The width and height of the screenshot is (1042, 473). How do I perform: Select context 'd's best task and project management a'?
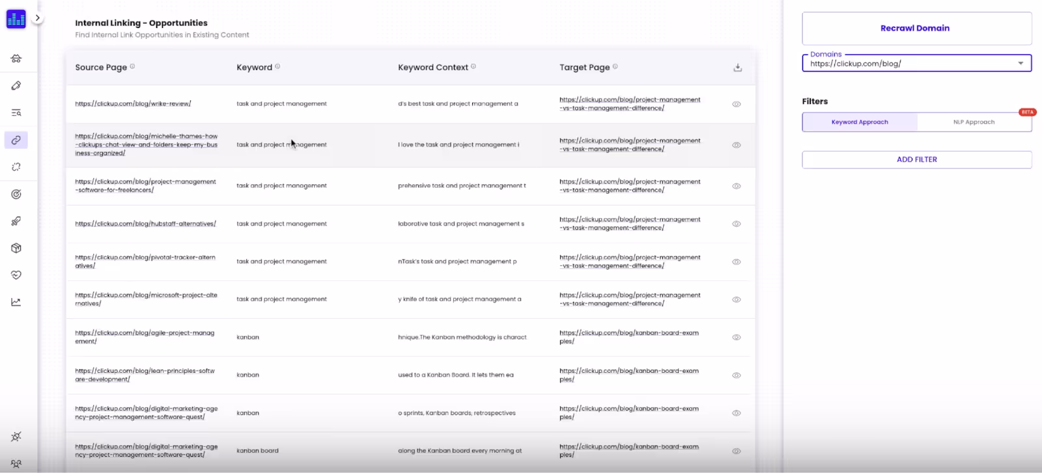pos(458,103)
